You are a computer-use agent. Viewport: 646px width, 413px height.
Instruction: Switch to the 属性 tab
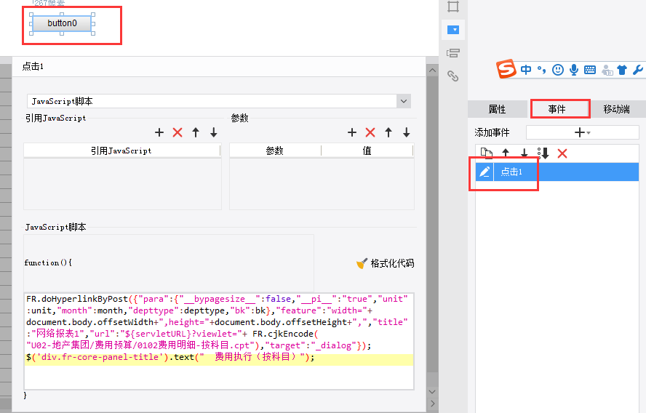pos(497,110)
